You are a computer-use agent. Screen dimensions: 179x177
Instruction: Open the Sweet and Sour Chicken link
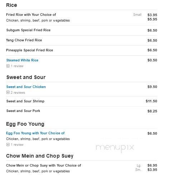tap(26, 87)
